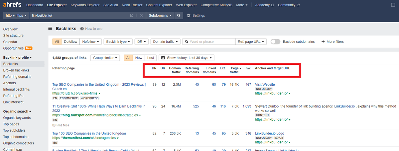Open Site structure in sidebar
The height and width of the screenshot is (151, 399).
tap(13, 36)
